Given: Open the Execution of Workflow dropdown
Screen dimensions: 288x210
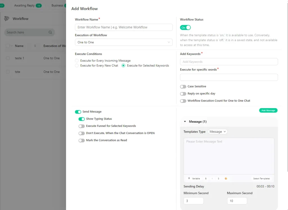Looking at the screenshot, I should (124, 42).
